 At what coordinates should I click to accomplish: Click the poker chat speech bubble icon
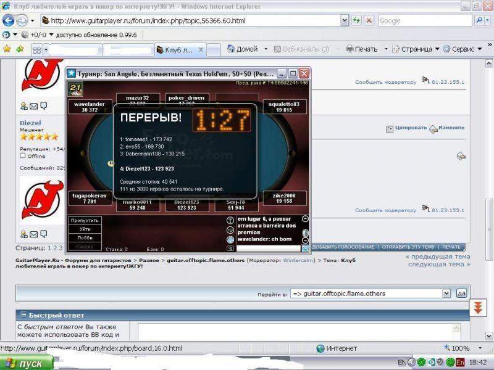(x=230, y=240)
